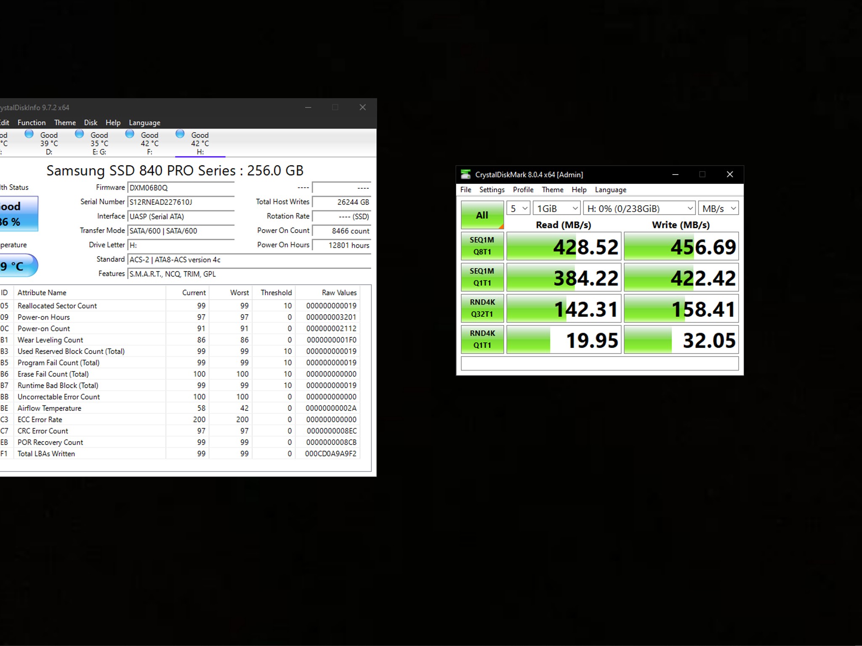Open Theme menu in CrystalDiskInfo
862x646 pixels.
tap(65, 122)
